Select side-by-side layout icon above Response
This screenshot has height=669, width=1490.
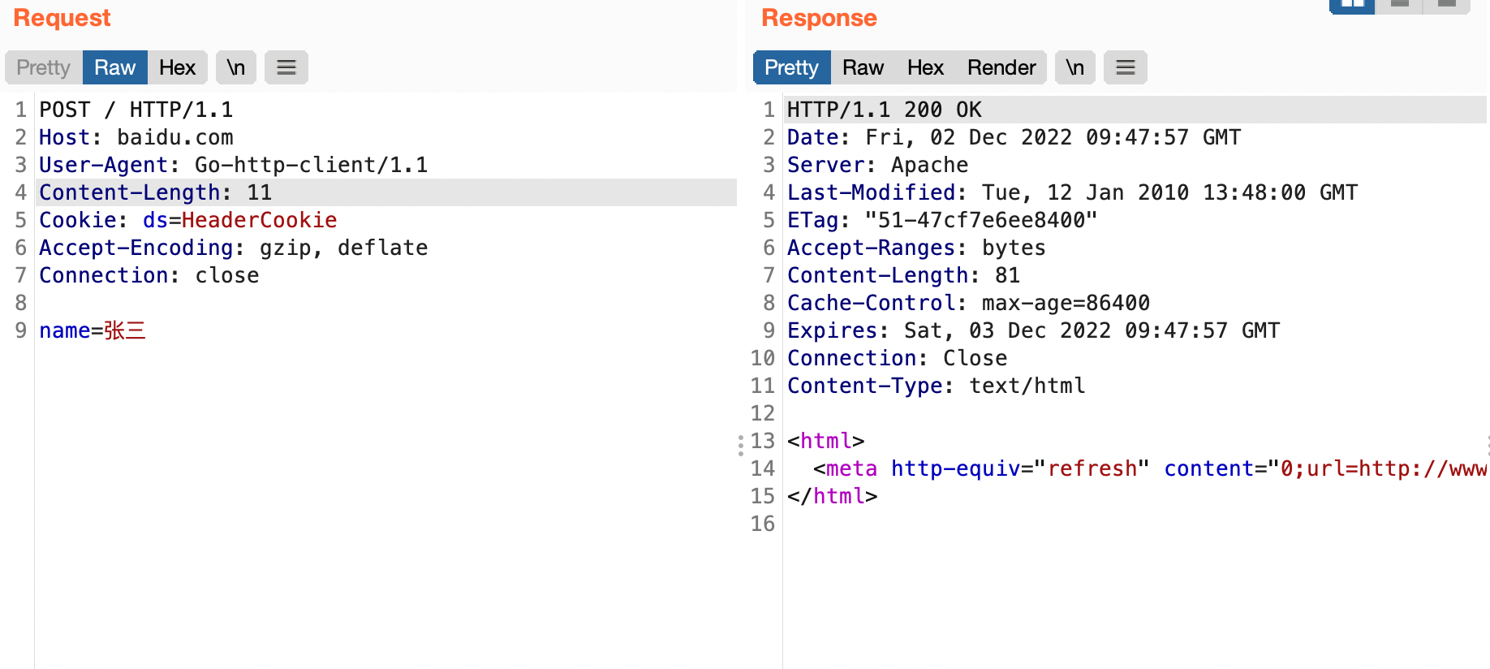pos(1352,6)
